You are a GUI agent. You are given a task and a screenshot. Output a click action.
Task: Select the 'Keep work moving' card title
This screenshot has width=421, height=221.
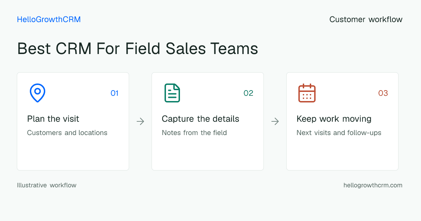334,119
